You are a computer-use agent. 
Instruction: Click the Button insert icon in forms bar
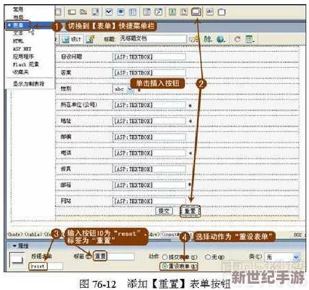[x=196, y=12]
